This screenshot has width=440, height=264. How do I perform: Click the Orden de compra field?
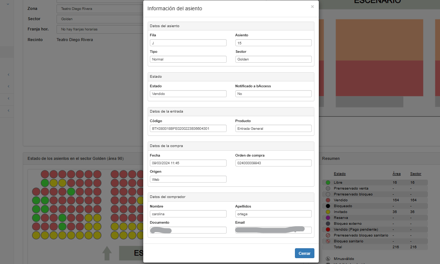pos(273,163)
